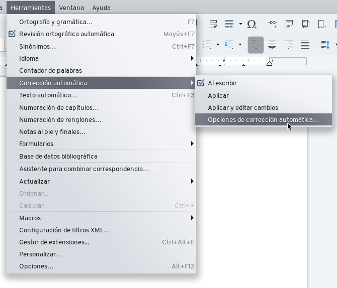Image resolution: width=337 pixels, height=288 pixels.
Task: Open Gestor de extensiones…
Action: click(x=101, y=242)
